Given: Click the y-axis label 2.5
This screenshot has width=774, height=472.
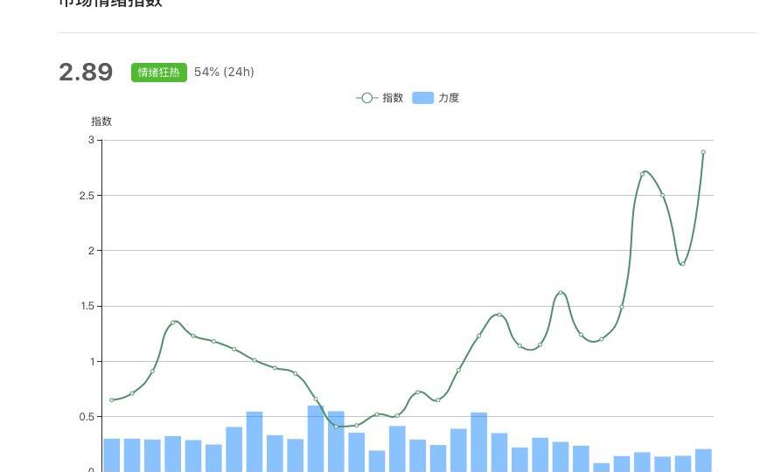Looking at the screenshot, I should (x=87, y=196).
